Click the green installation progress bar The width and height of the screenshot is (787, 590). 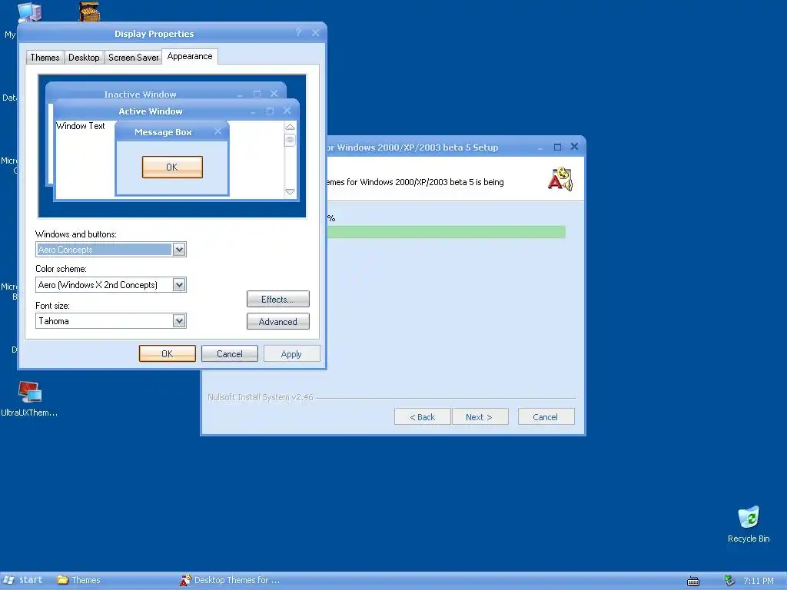(447, 232)
